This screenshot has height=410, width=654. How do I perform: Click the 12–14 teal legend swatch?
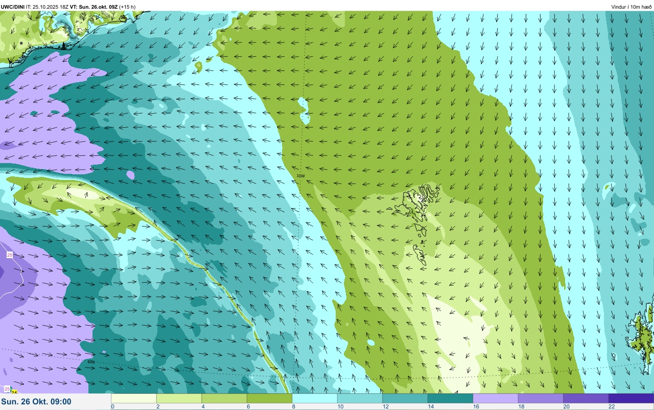click(x=405, y=398)
